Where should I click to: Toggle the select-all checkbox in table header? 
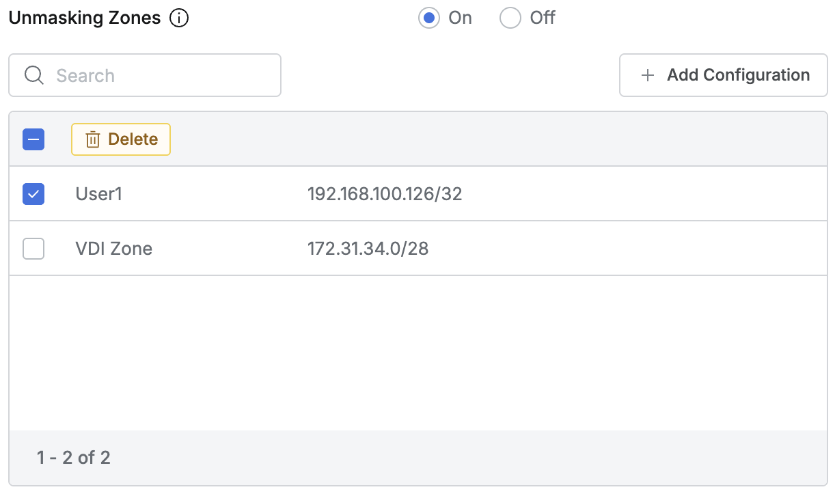tap(33, 139)
